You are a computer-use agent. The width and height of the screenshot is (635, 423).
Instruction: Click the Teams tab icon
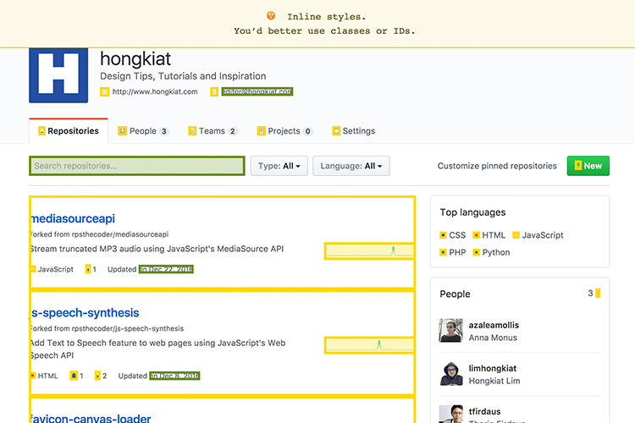pos(192,131)
